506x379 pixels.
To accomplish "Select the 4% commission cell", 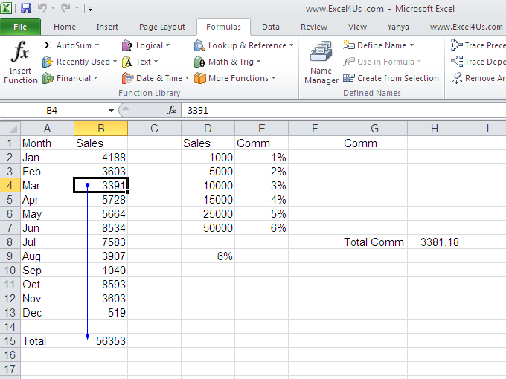I will pos(261,199).
